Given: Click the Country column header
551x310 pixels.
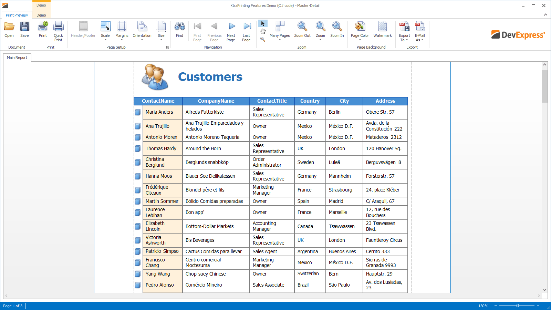Looking at the screenshot, I should pyautogui.click(x=310, y=101).
